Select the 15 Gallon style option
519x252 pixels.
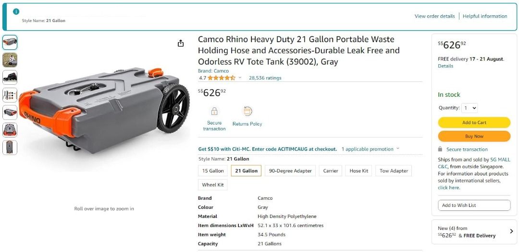click(213, 171)
